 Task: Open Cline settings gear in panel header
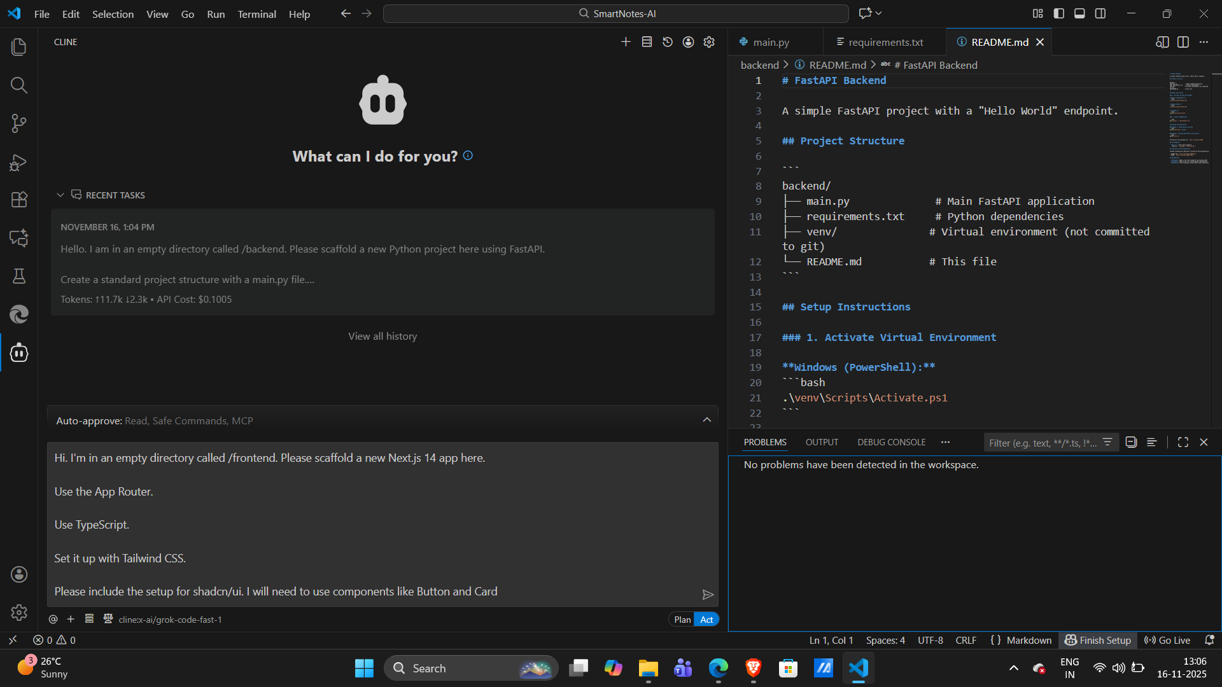pos(709,42)
